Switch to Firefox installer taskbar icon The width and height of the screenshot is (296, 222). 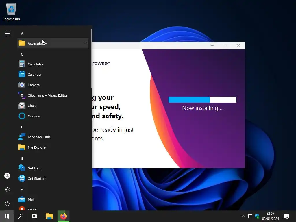point(63,216)
